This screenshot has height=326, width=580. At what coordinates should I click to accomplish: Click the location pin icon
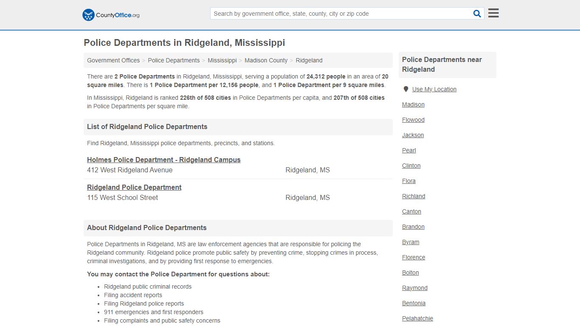[x=406, y=89]
